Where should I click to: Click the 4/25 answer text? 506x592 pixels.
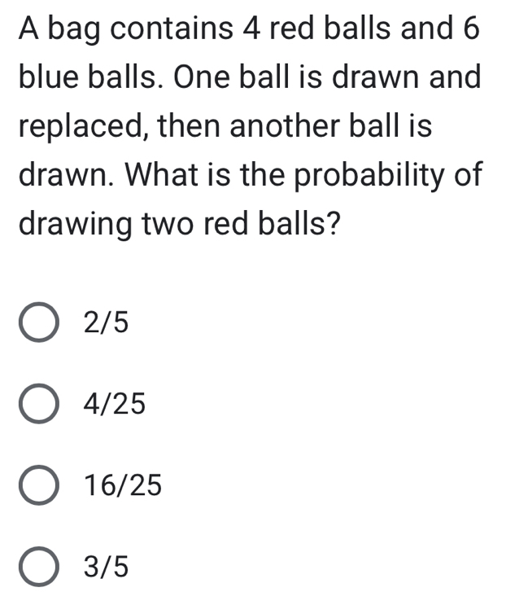[x=115, y=404]
